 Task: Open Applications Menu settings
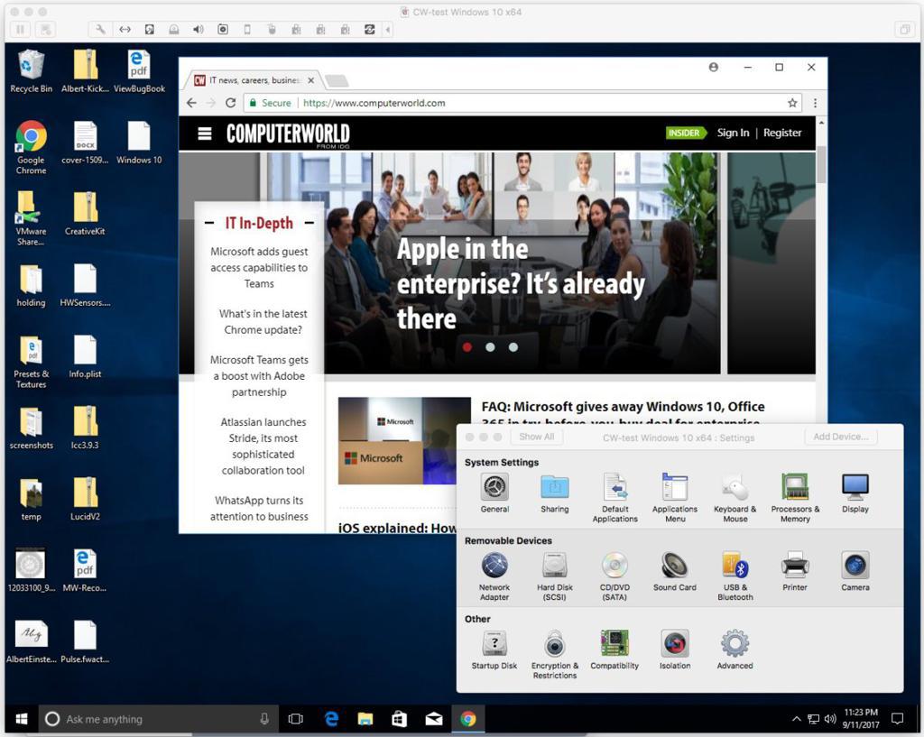tap(675, 498)
